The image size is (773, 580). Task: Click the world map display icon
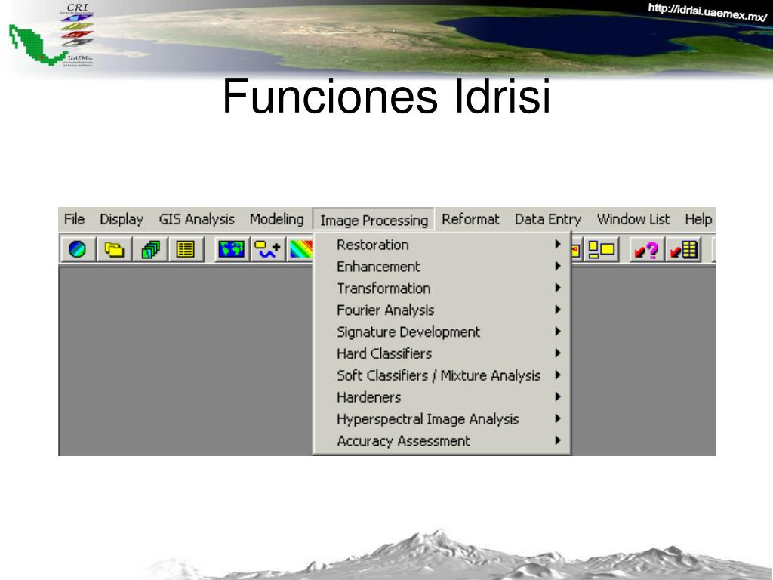click(x=231, y=249)
